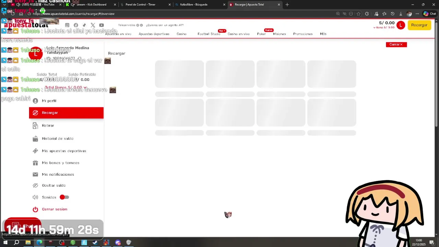Click the Mis apuestas deportivas ticket icon

pos(35,151)
